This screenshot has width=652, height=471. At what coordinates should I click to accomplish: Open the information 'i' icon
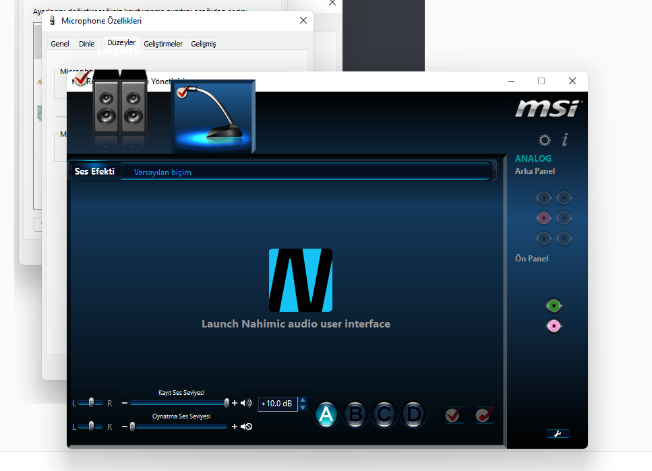coord(564,139)
